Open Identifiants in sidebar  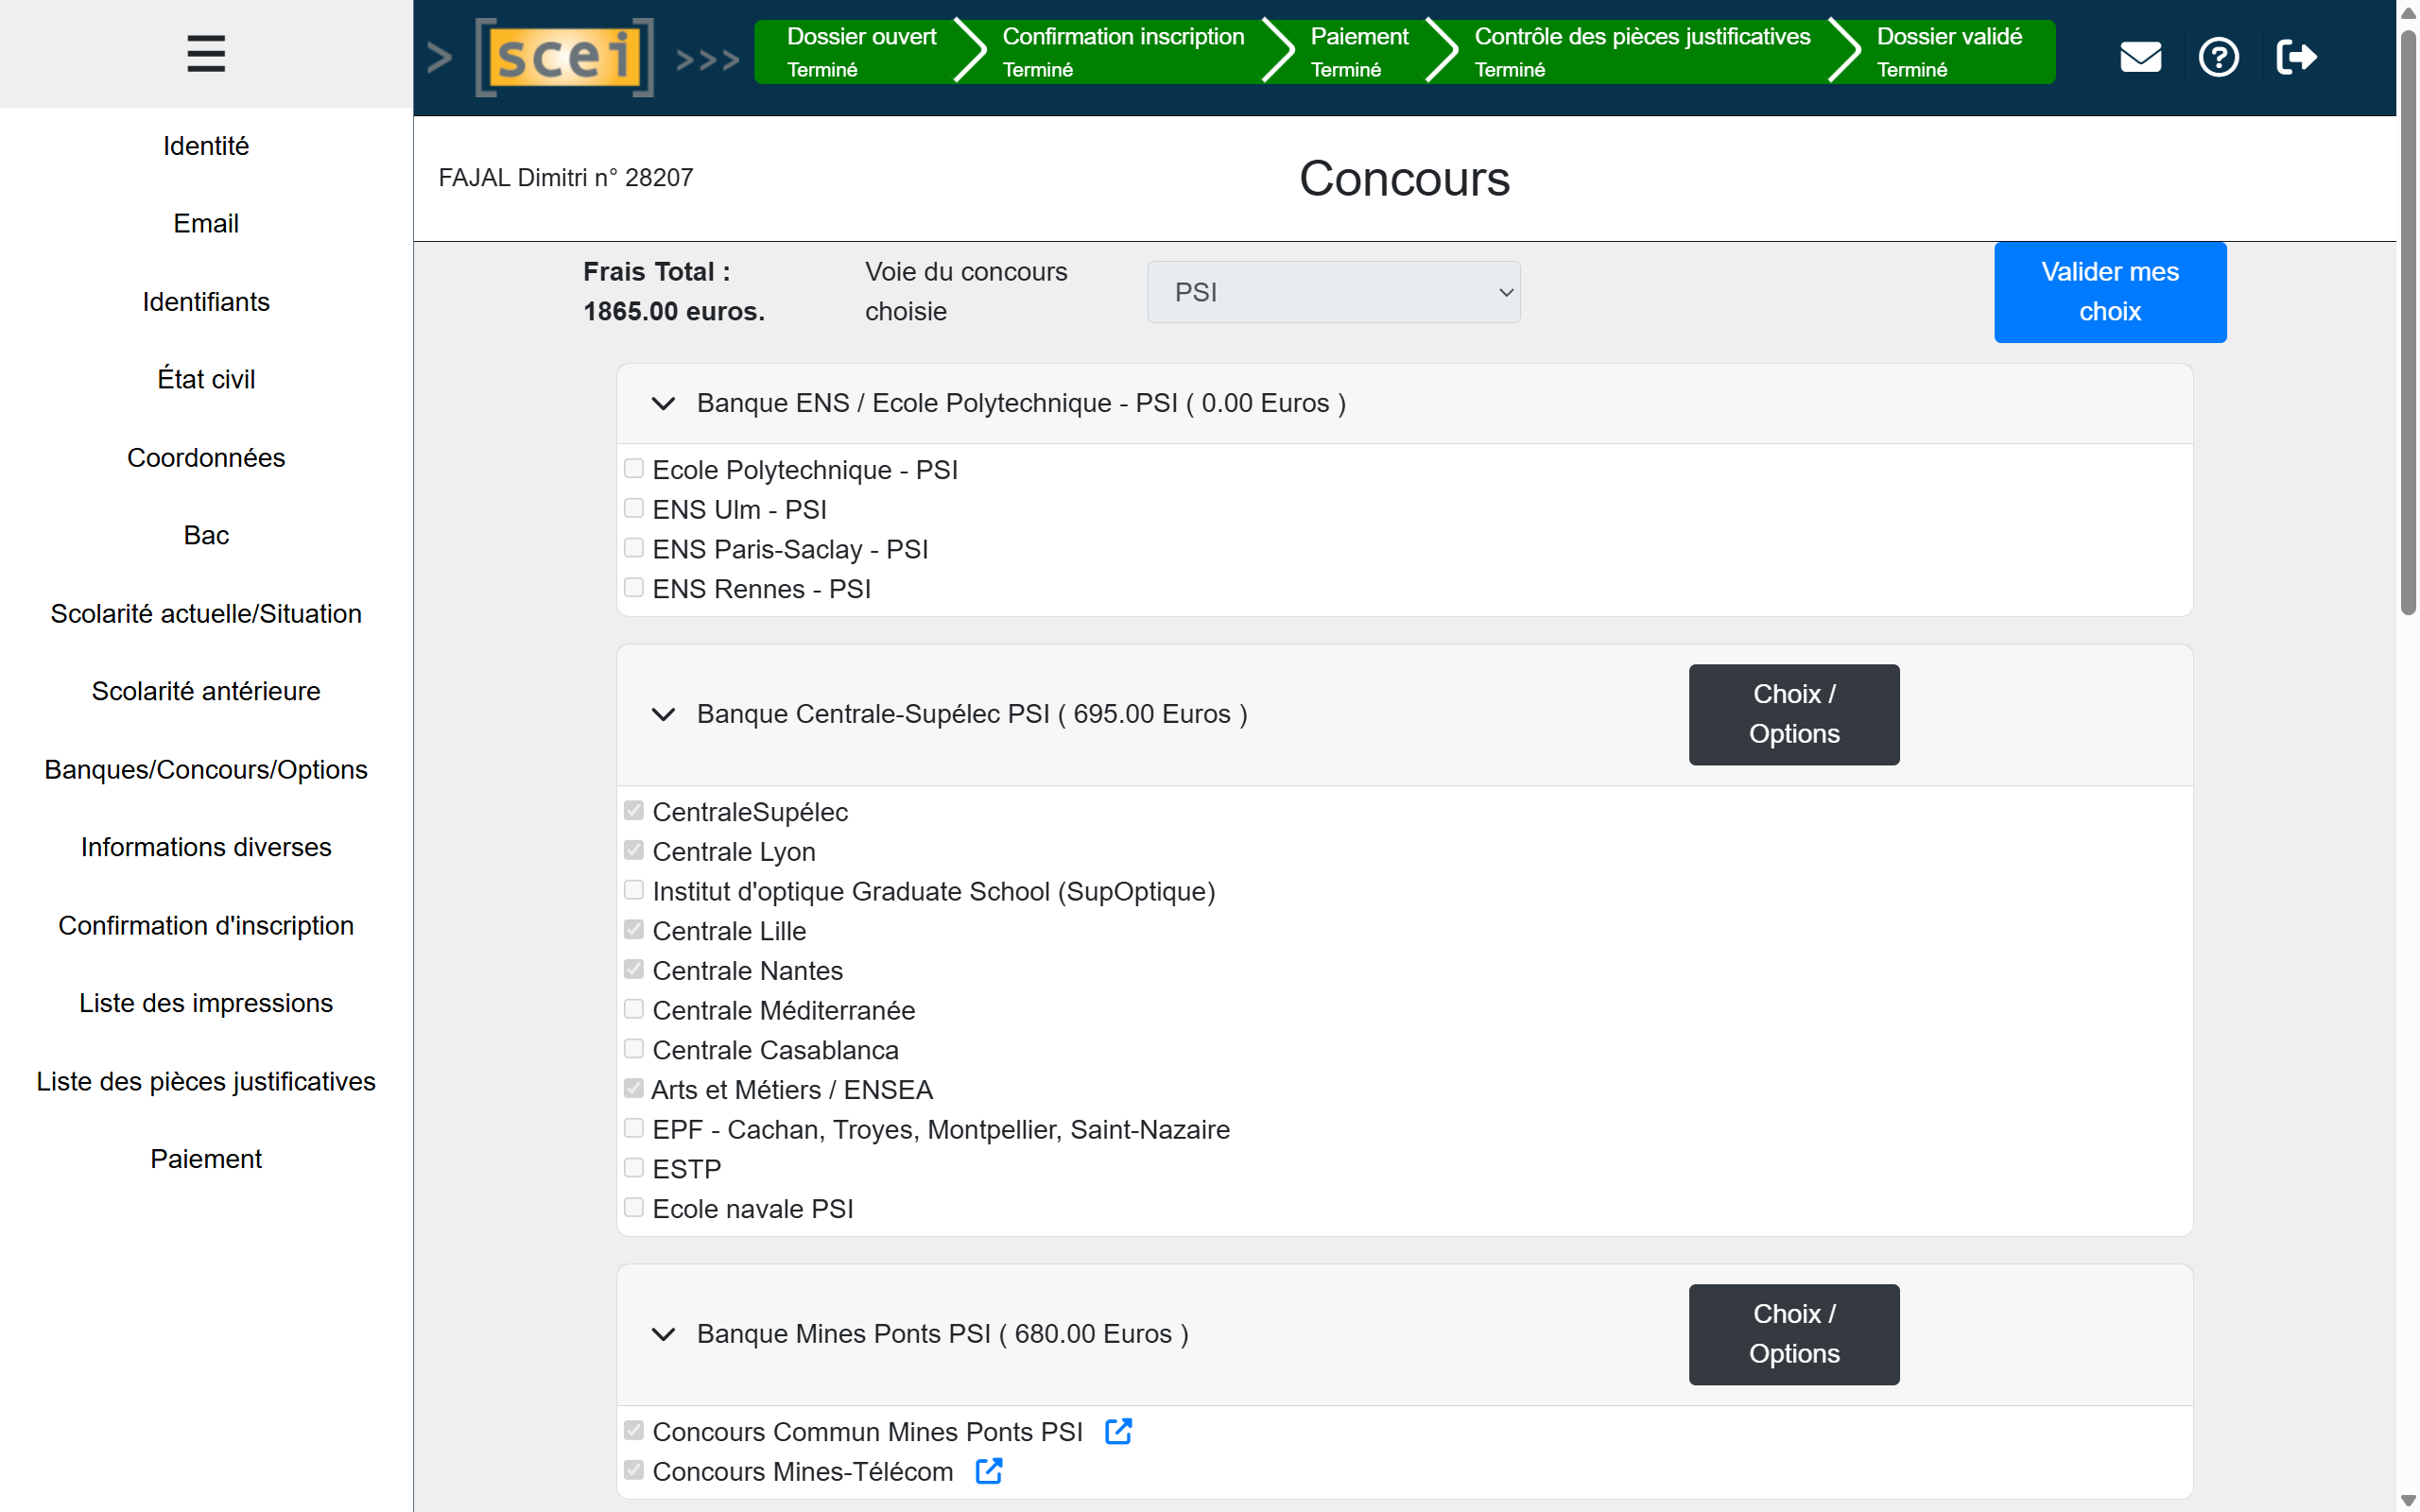[x=206, y=301]
